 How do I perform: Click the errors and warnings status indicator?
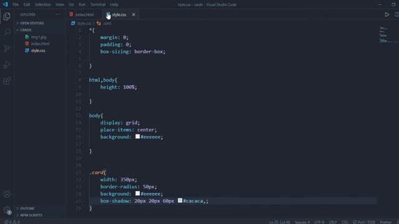pos(12,222)
